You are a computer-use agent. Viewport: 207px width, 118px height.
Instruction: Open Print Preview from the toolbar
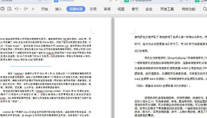(9, 9)
